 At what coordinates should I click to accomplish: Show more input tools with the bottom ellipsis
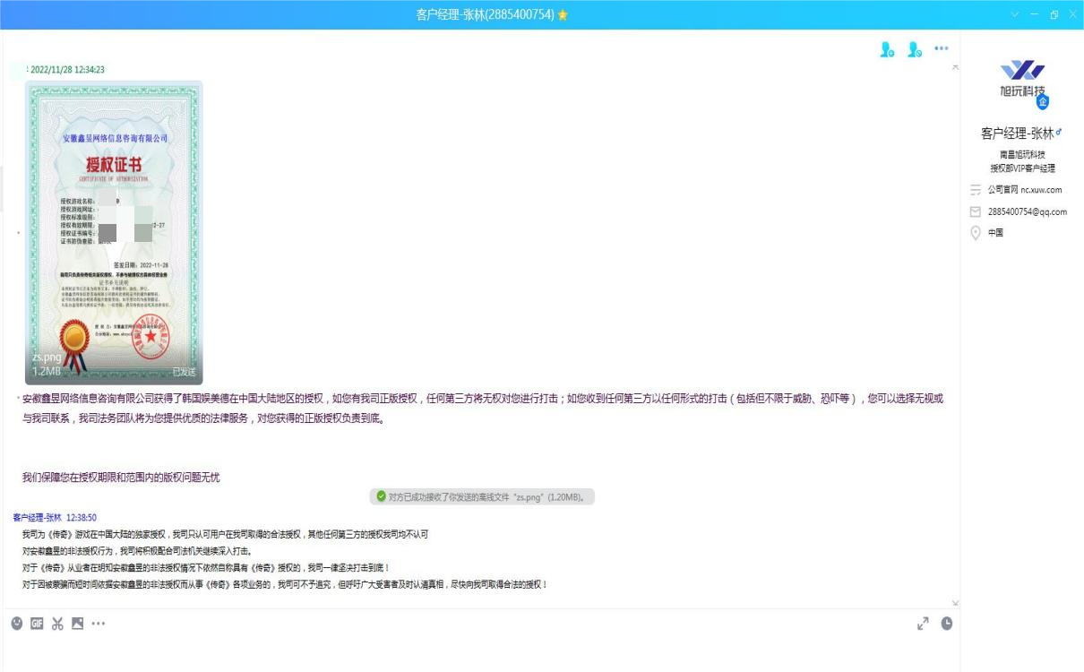point(98,623)
